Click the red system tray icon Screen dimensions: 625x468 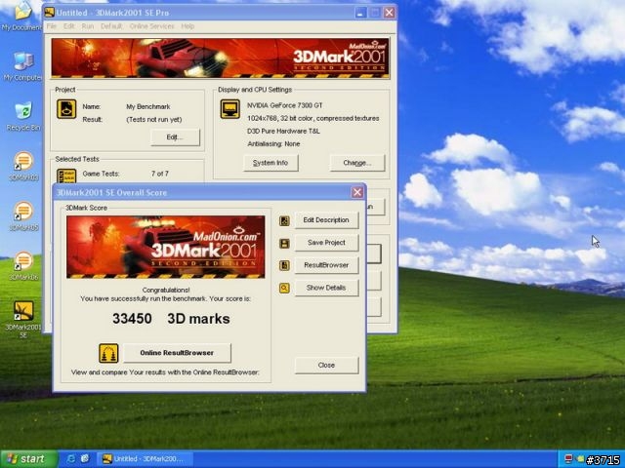coord(568,459)
